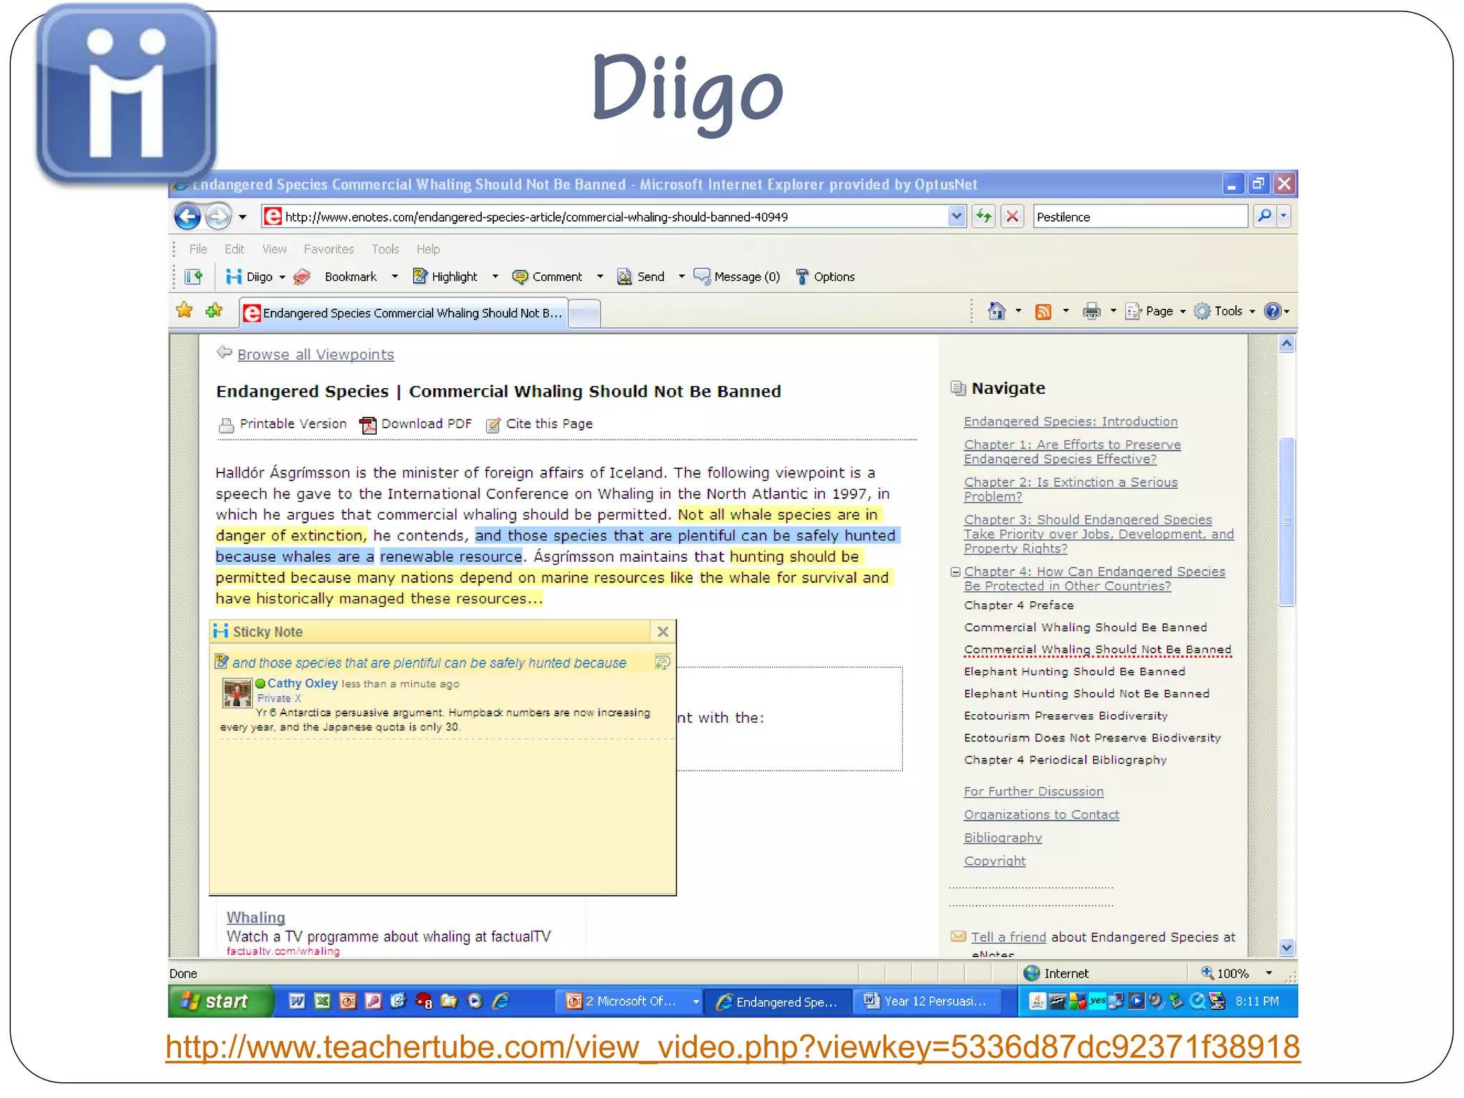Screen dimensions: 1464x1098
Task: Close the Sticky Note popup
Action: click(663, 632)
